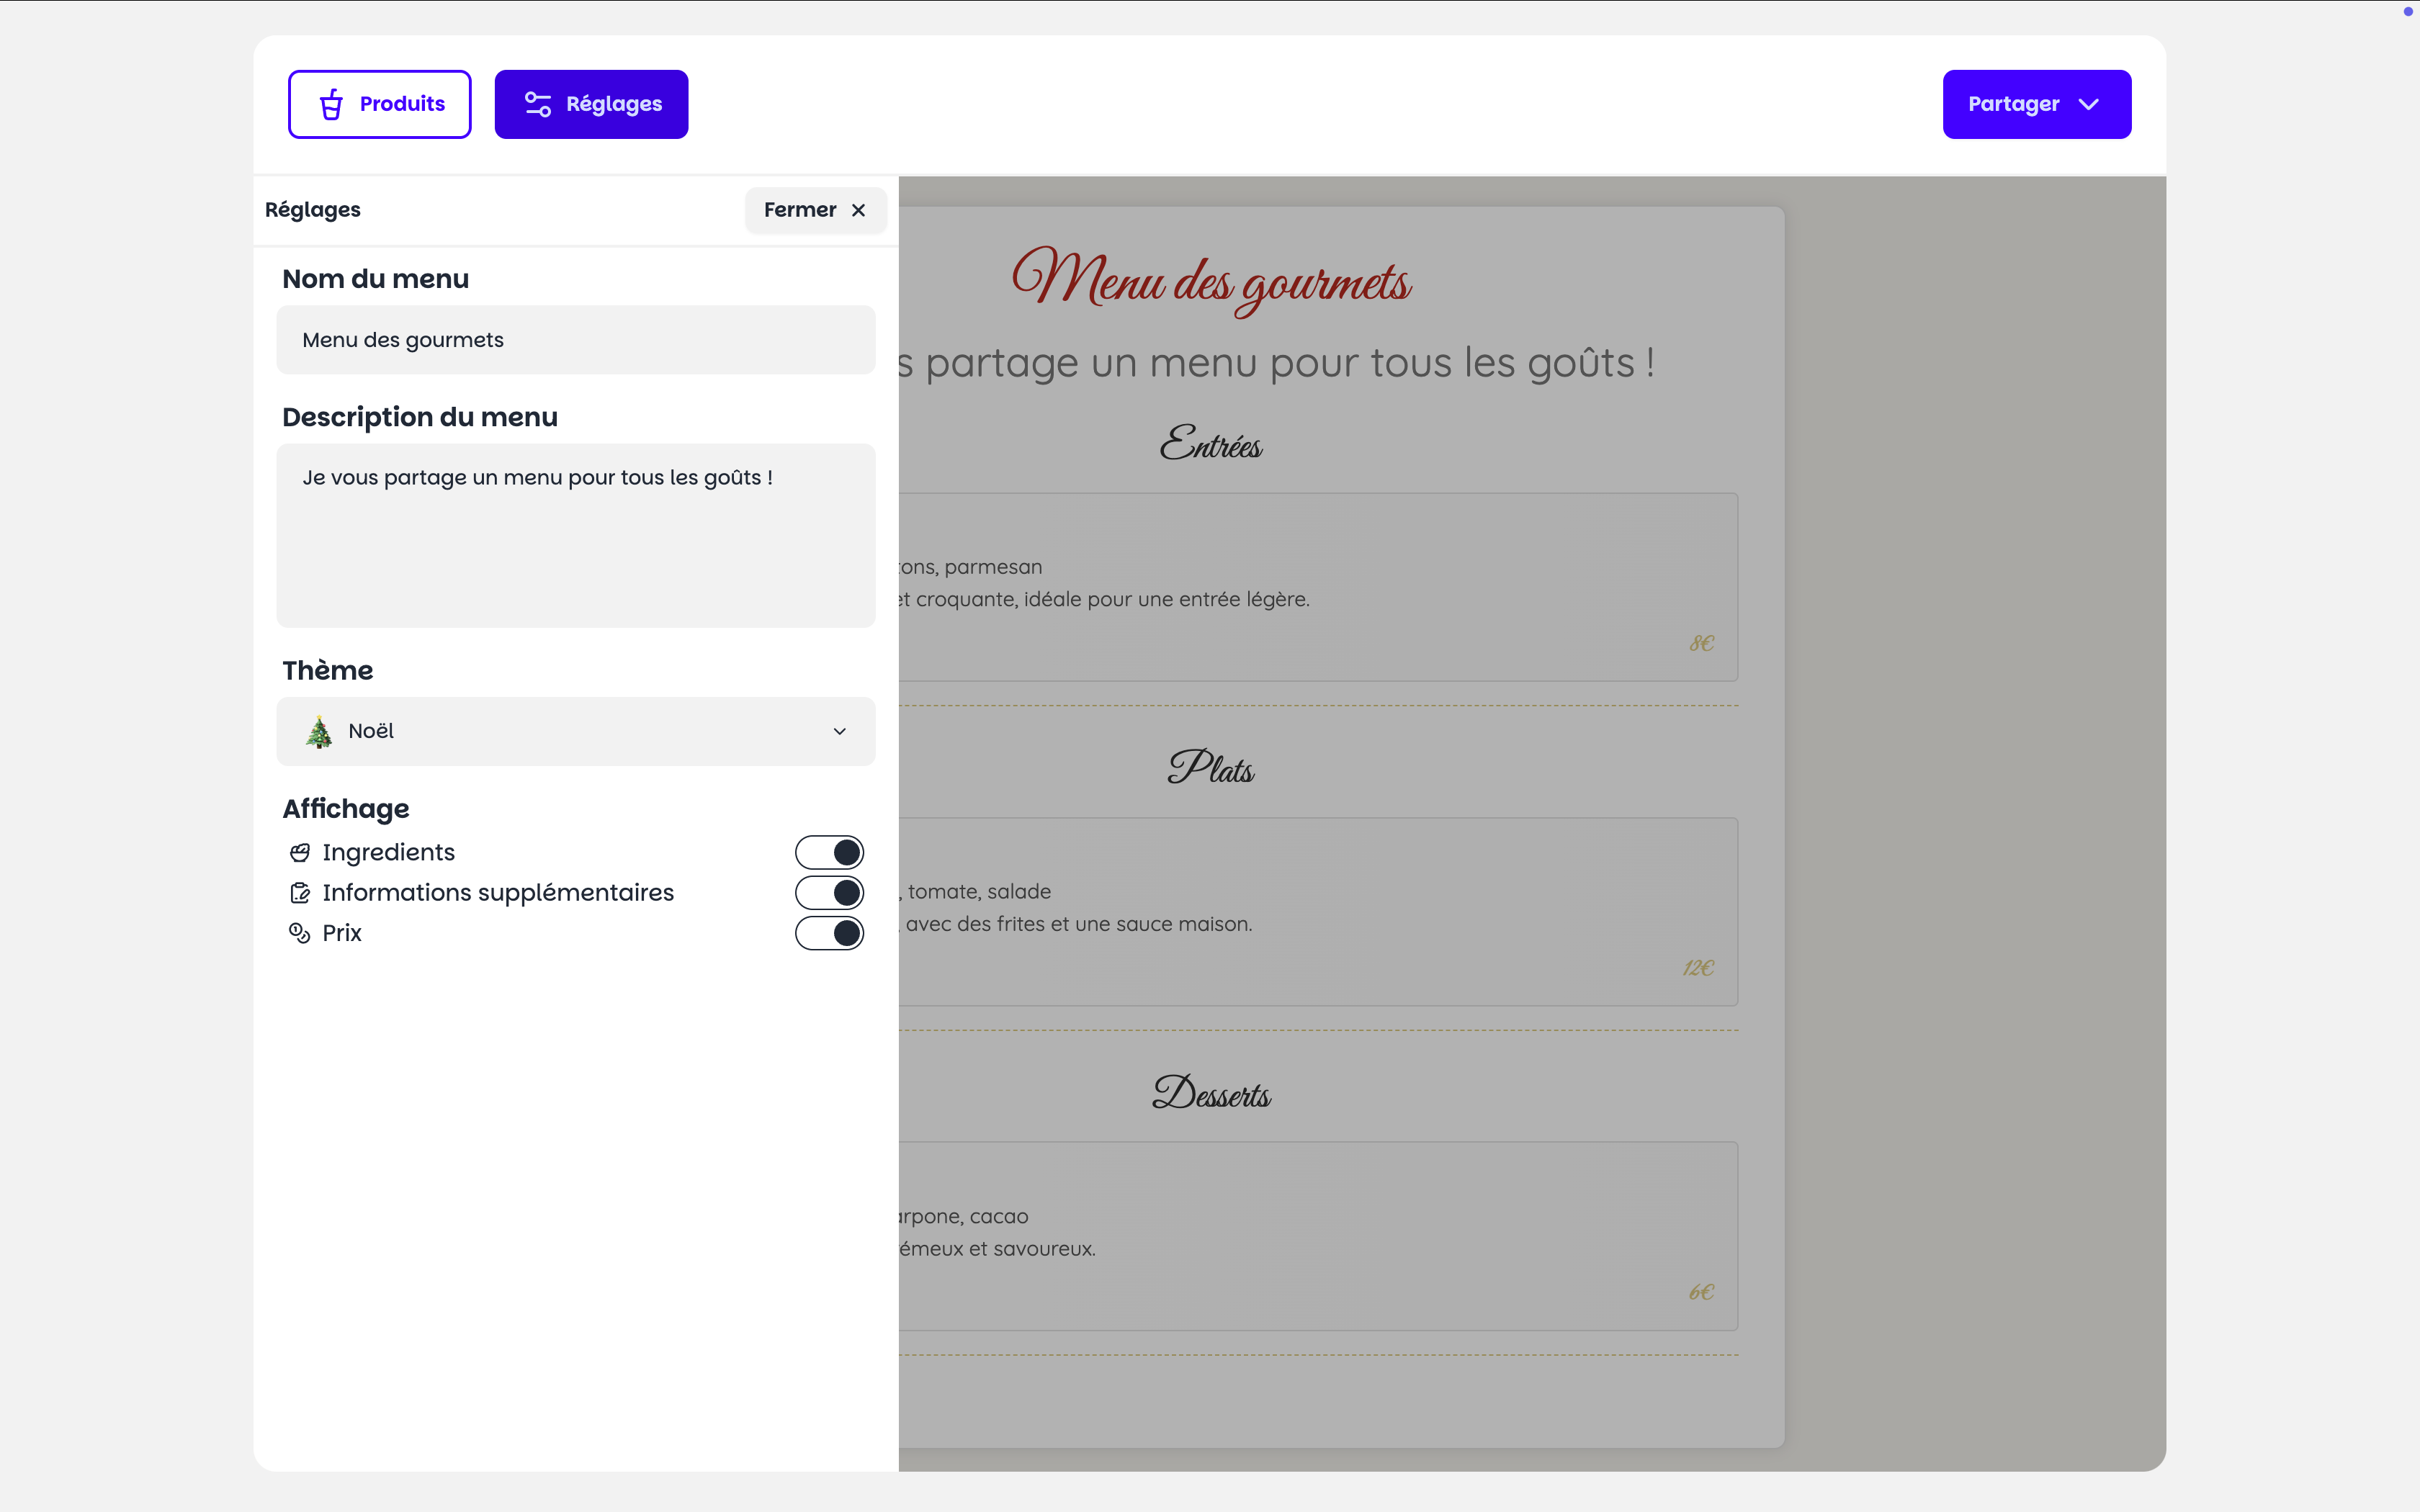Click the Prix label text
This screenshot has width=2420, height=1512.
click(x=341, y=932)
